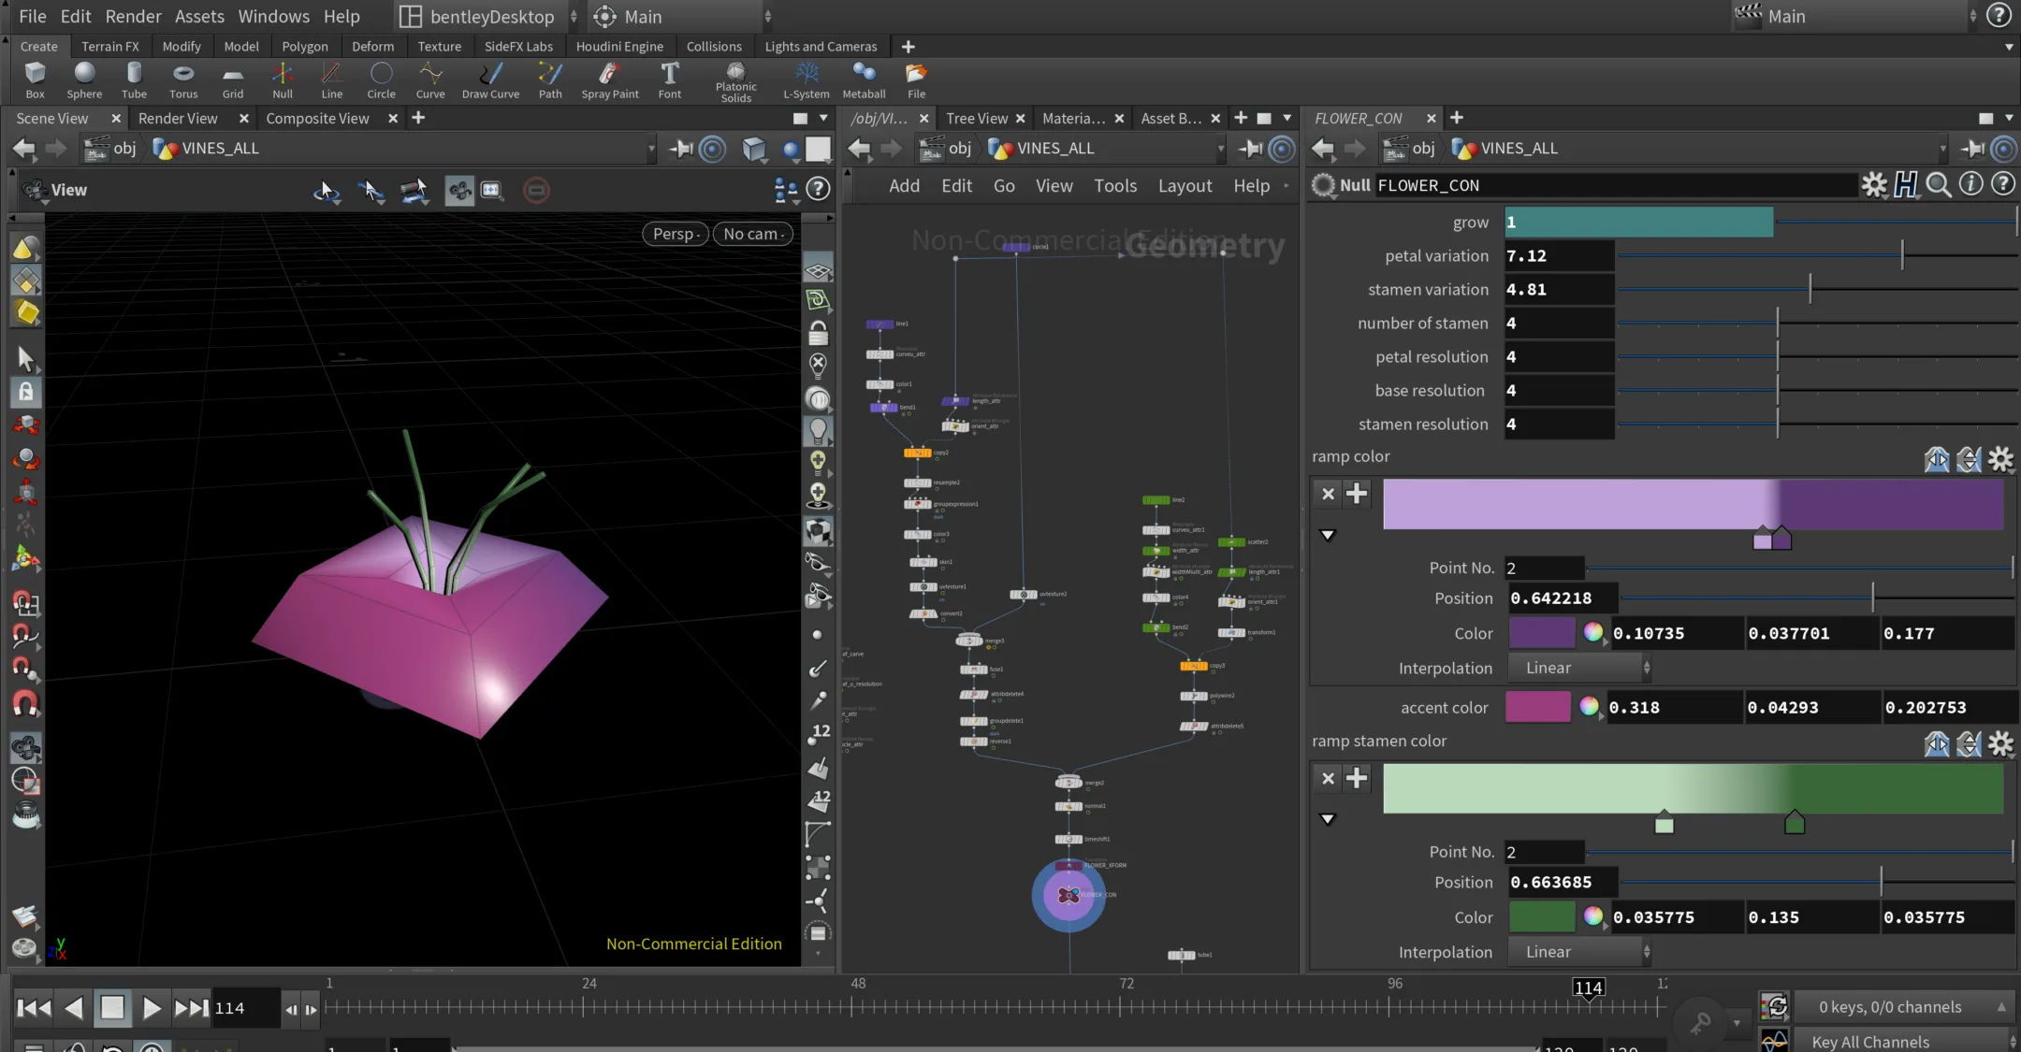The width and height of the screenshot is (2021, 1052).
Task: Play animation forward
Action: [152, 1008]
